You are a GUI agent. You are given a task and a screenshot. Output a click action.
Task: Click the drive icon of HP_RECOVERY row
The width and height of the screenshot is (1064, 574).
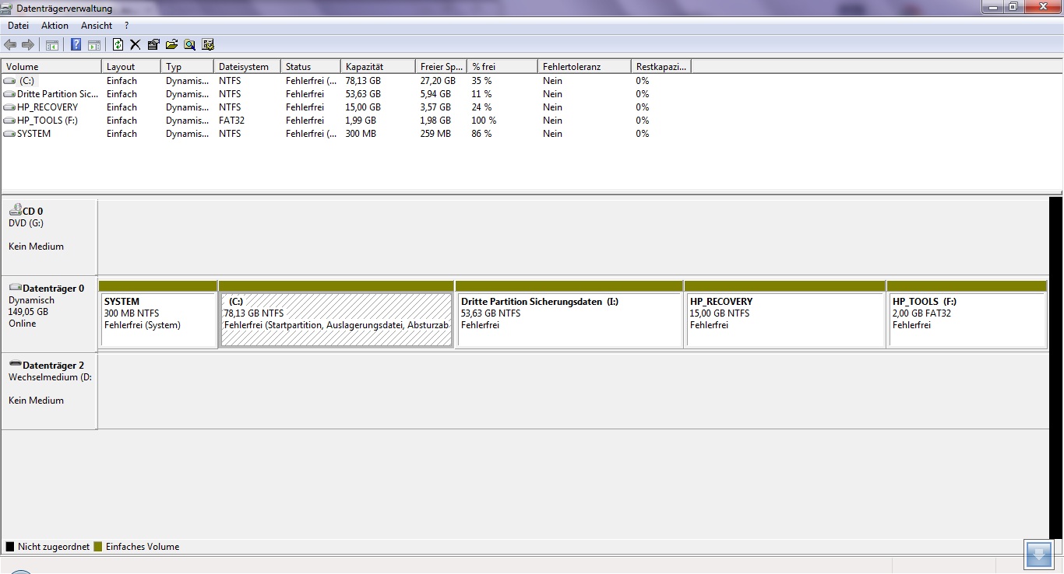coord(9,107)
